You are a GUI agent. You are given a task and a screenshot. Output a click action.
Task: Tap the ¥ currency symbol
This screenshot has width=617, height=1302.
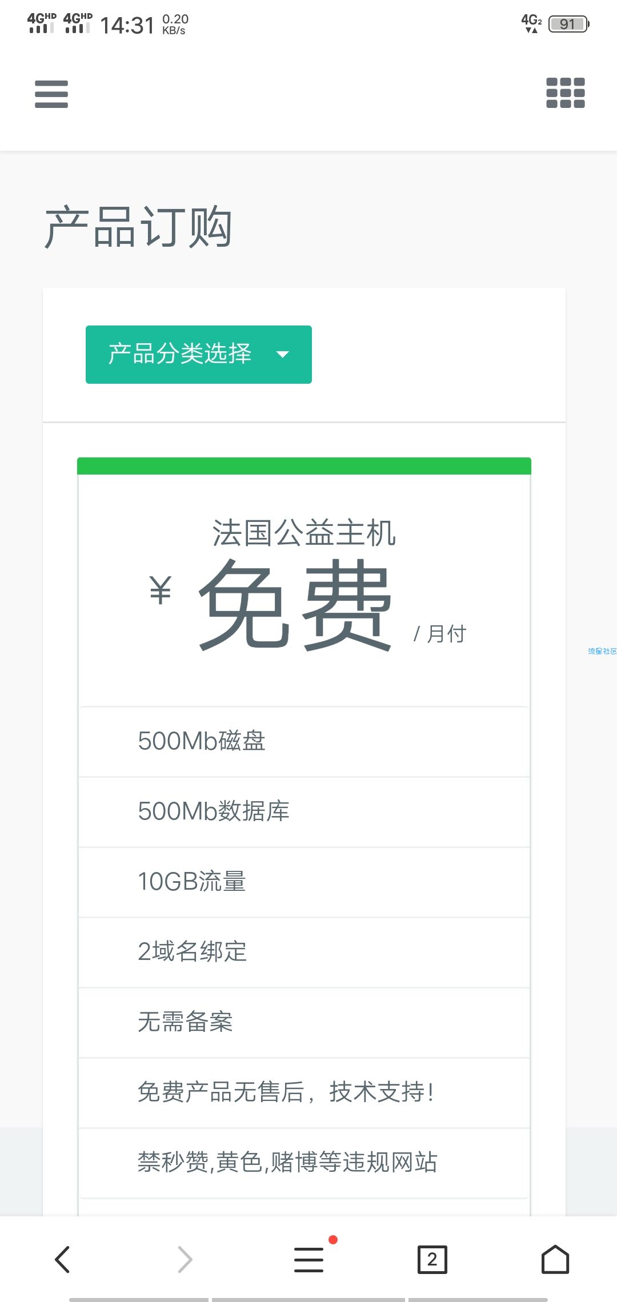pyautogui.click(x=161, y=590)
